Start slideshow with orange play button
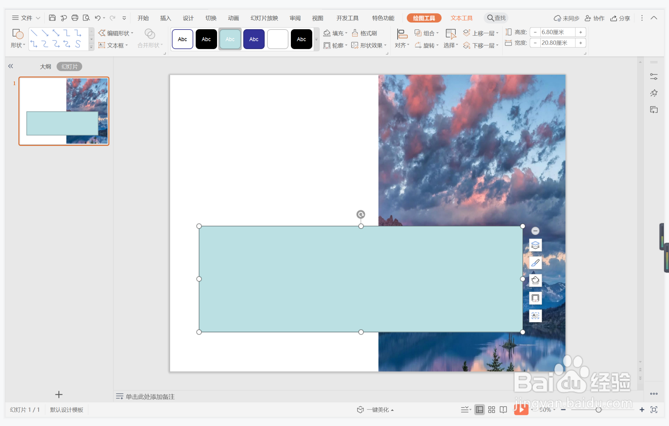The width and height of the screenshot is (669, 426). [x=521, y=409]
